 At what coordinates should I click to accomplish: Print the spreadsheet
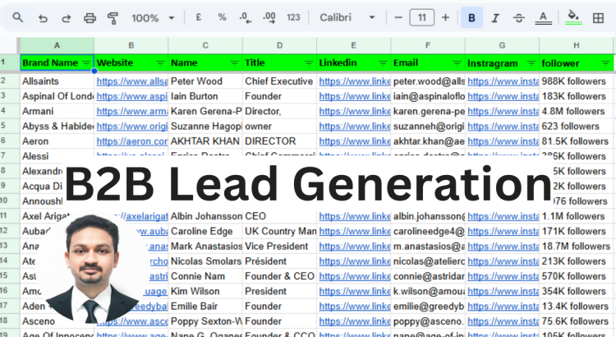pyautogui.click(x=90, y=18)
